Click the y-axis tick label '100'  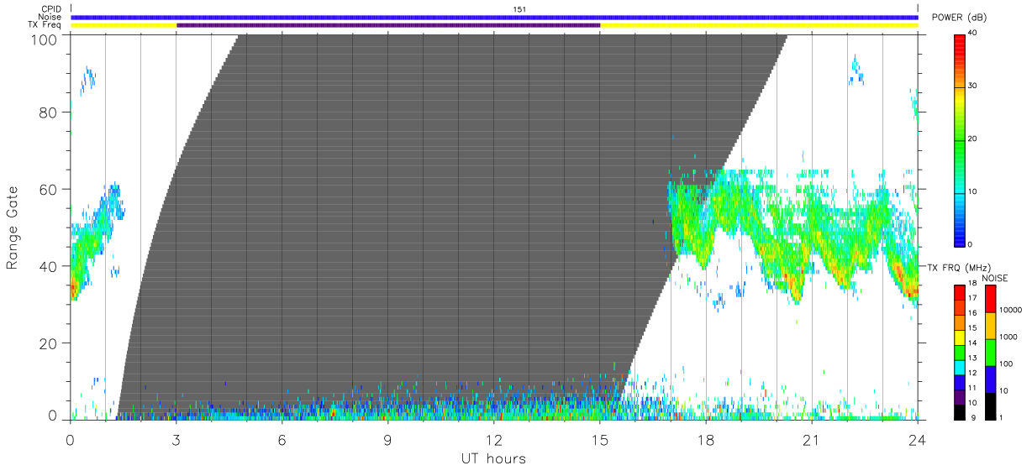click(x=45, y=39)
